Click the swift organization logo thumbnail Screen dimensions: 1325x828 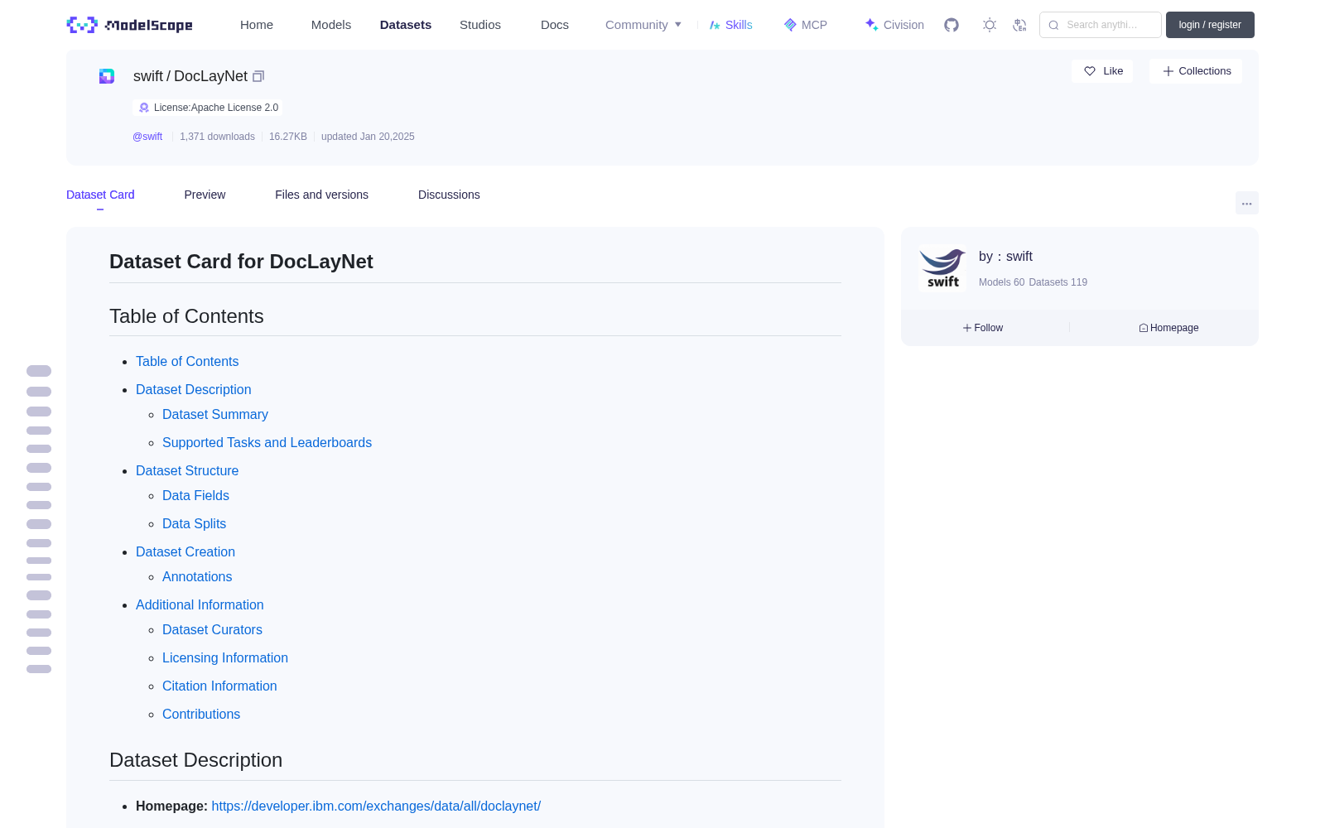point(942,267)
